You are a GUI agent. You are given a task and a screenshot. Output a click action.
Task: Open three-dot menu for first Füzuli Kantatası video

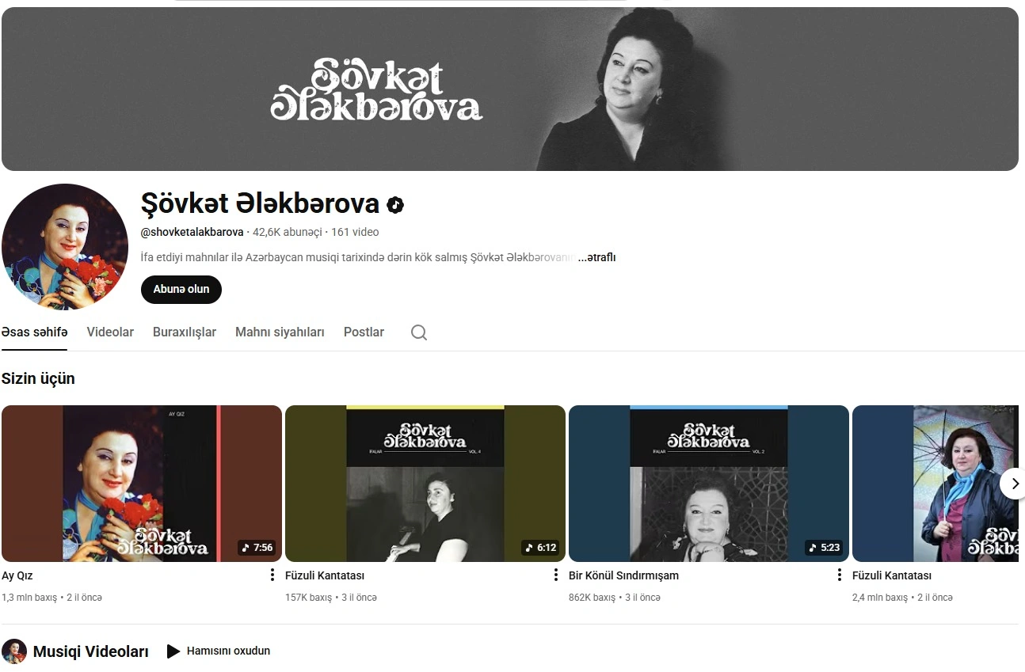pyautogui.click(x=555, y=575)
